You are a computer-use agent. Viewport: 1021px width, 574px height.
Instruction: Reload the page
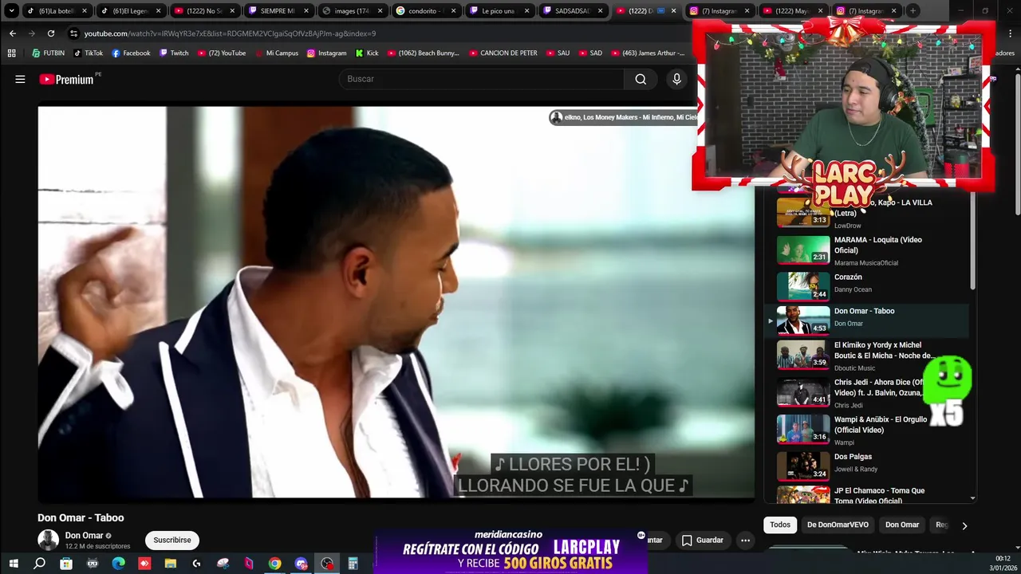[51, 33]
